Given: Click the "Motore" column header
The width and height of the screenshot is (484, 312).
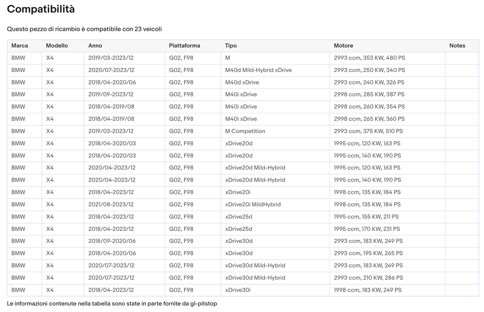Looking at the screenshot, I should pos(343,46).
